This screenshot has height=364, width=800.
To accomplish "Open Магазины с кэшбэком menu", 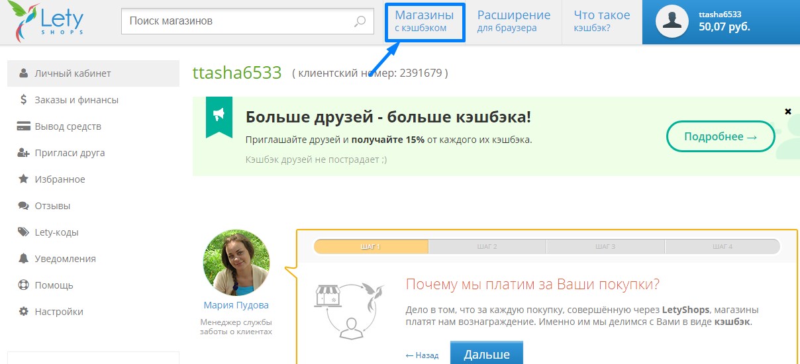I will pos(425,21).
